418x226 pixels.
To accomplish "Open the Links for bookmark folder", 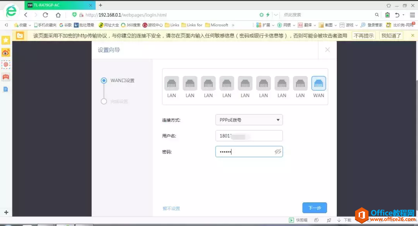I will pos(192,25).
